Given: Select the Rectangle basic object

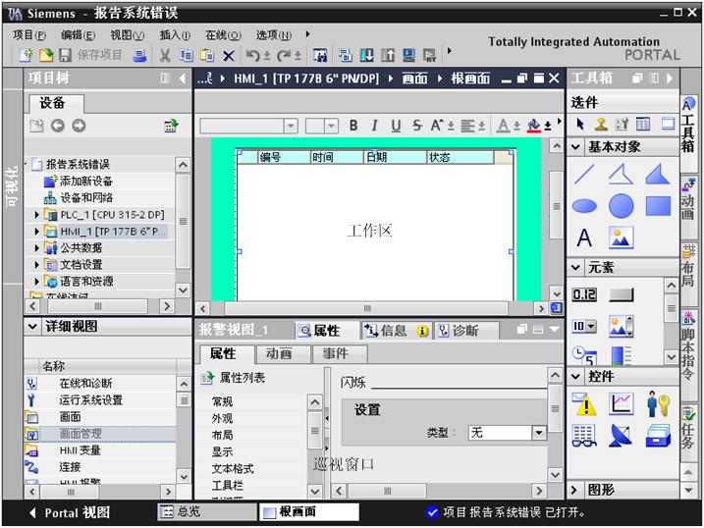Looking at the screenshot, I should click(x=658, y=206).
